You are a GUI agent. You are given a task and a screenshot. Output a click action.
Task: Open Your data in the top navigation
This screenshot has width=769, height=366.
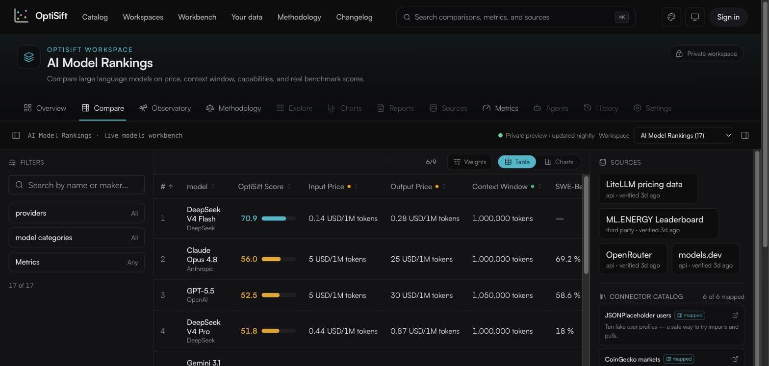[x=247, y=17]
